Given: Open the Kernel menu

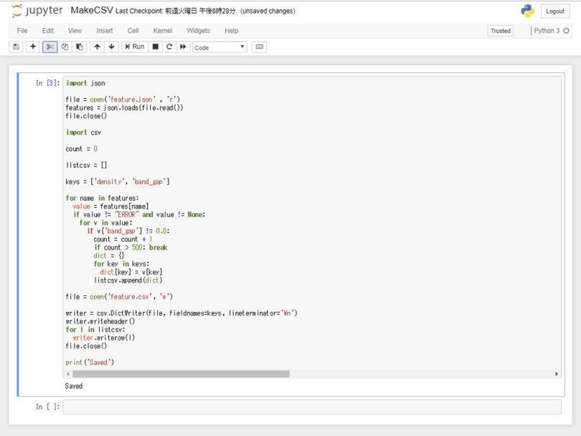Looking at the screenshot, I should click(x=162, y=30).
